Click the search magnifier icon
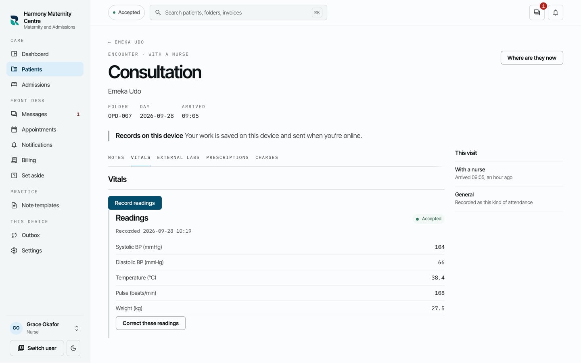581x363 pixels. 158,13
